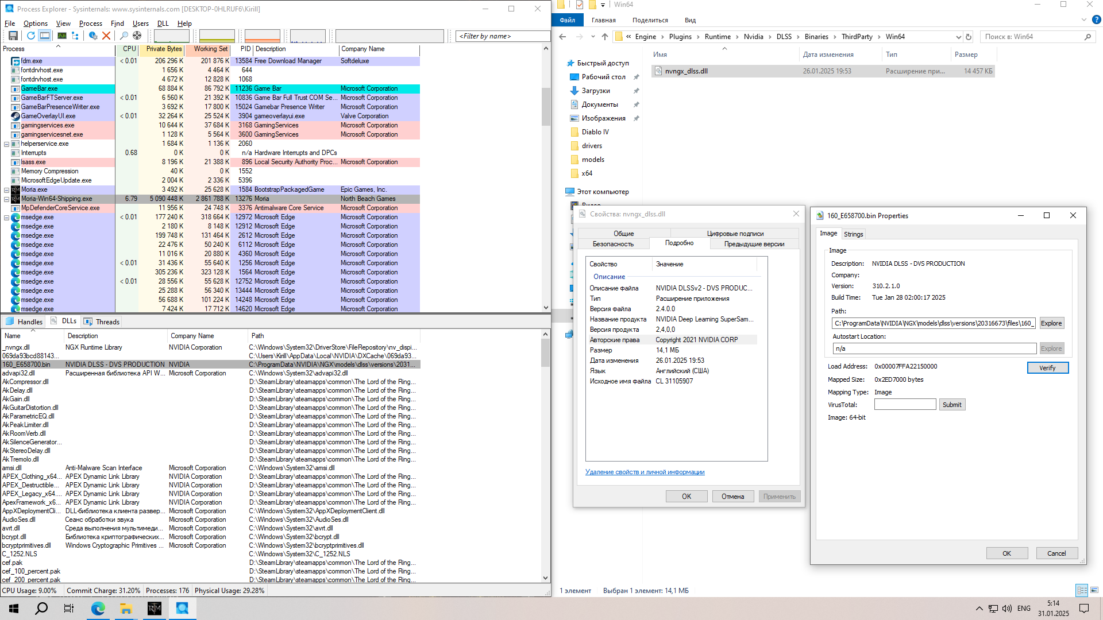The height and width of the screenshot is (620, 1103).
Task: Collapse the Moria.exe process tree node
Action: [6, 189]
